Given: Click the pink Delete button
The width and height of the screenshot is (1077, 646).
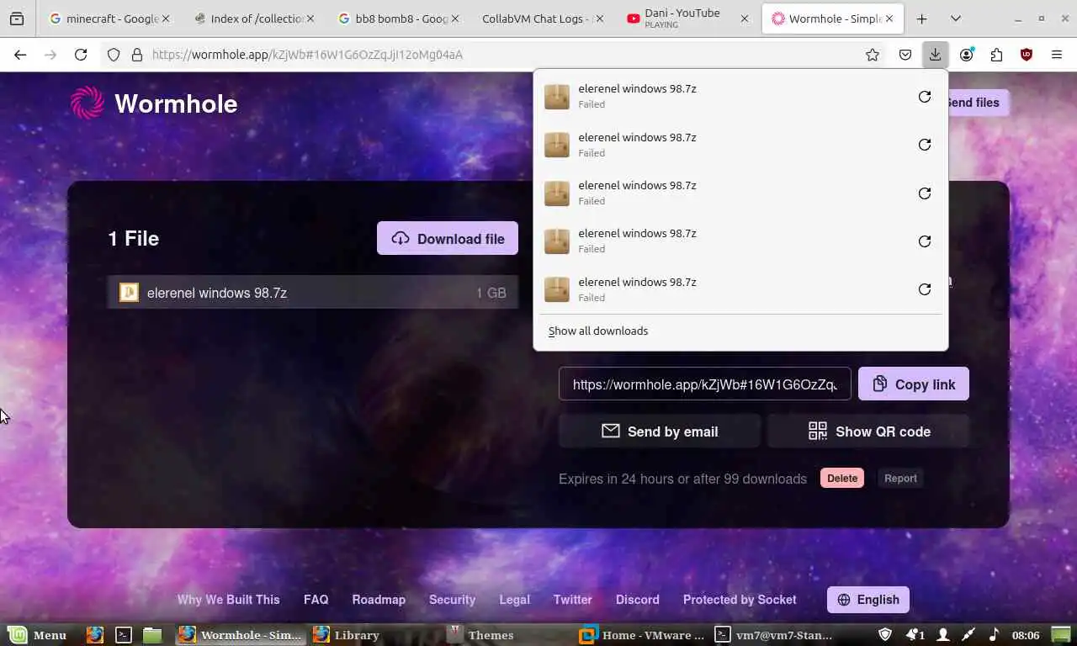Looking at the screenshot, I should pyautogui.click(x=842, y=479).
